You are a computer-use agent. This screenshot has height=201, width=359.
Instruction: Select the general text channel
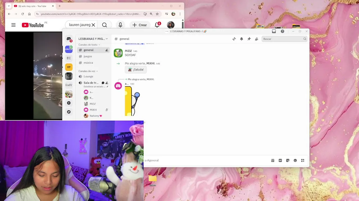click(93, 50)
